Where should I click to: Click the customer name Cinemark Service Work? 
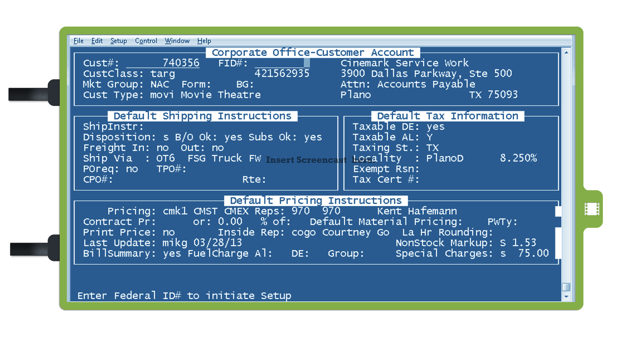tap(405, 63)
